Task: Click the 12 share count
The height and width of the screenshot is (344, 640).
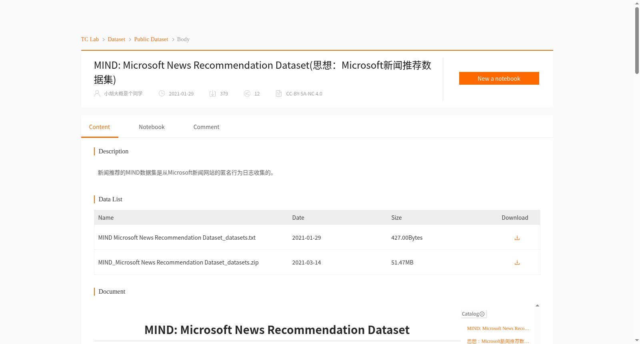Action: (257, 94)
